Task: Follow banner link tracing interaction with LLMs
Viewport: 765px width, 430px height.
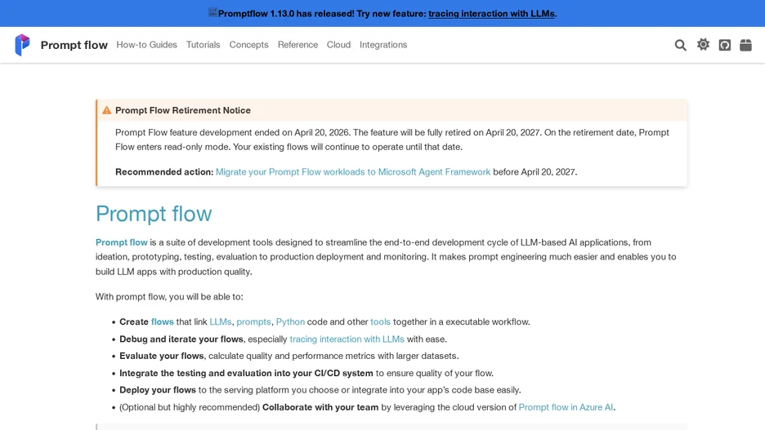Action: pyautogui.click(x=491, y=14)
